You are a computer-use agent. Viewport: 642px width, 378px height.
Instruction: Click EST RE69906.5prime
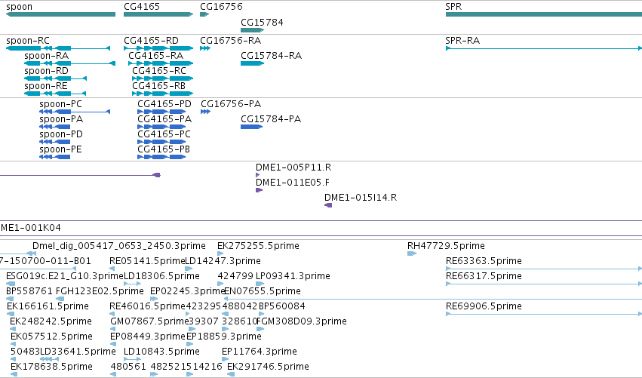click(x=484, y=306)
